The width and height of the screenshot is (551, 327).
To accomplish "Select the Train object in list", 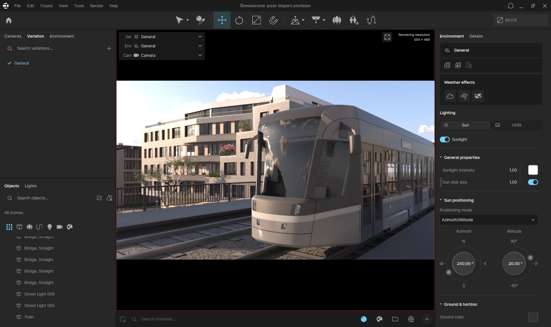I will [29, 317].
